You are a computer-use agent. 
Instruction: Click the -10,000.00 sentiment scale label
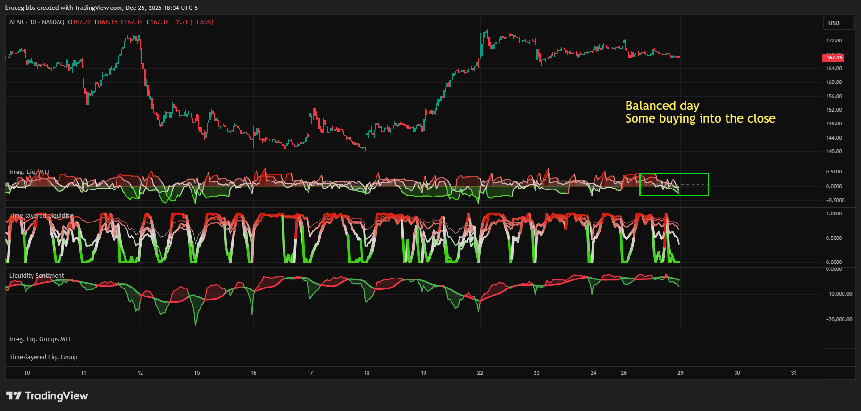tap(838, 294)
